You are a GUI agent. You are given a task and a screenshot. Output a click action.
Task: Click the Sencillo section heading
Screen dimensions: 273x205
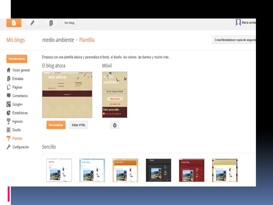[x=49, y=147]
